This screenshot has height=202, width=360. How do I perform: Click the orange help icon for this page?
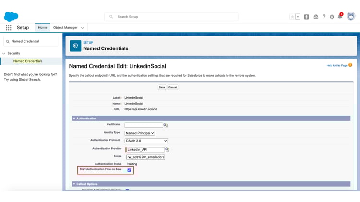[x=350, y=65]
